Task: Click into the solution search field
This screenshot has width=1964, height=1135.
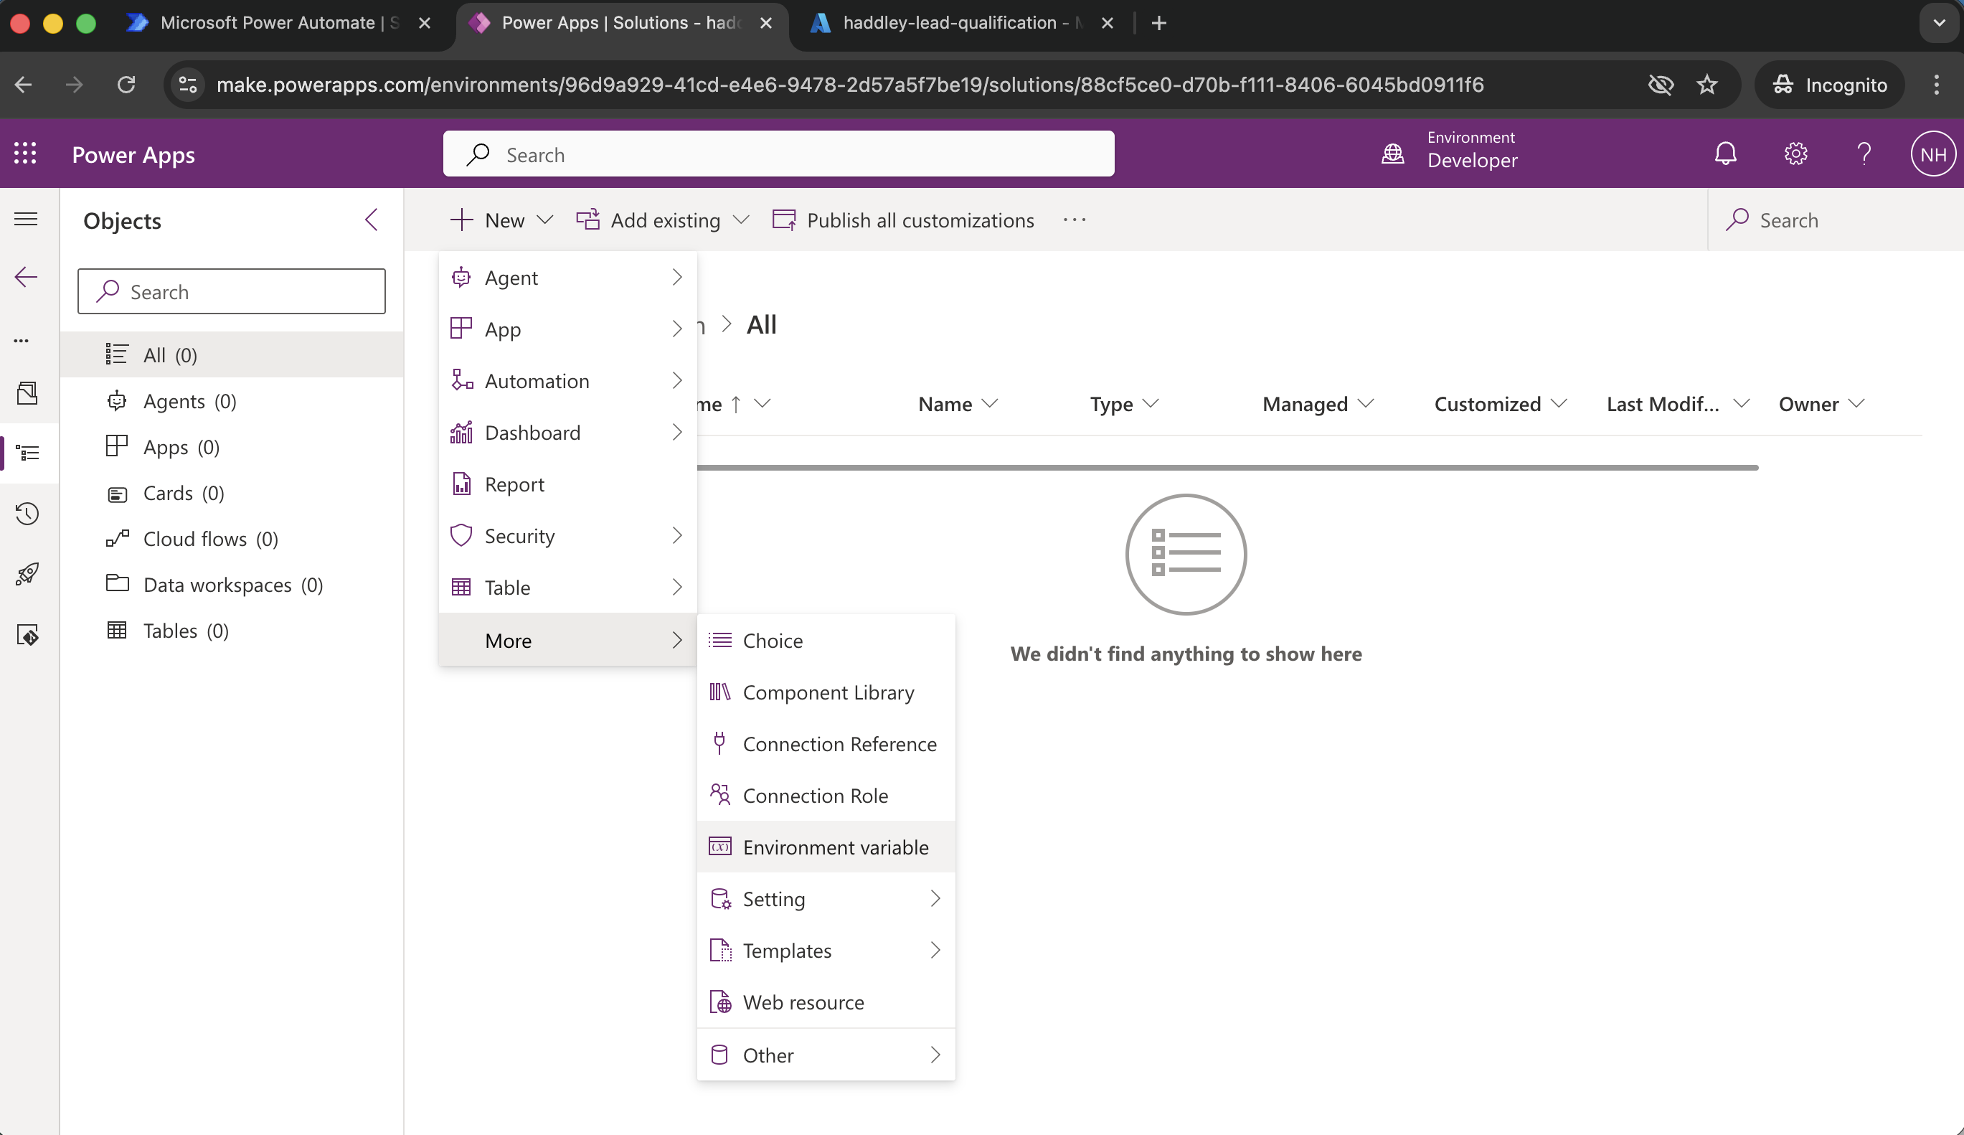Action: pyautogui.click(x=232, y=291)
